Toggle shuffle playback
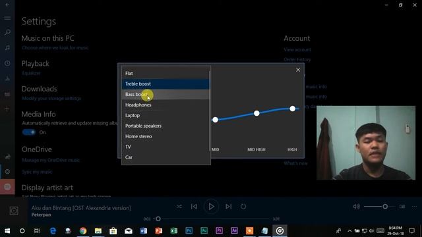422x237 pixels. point(179,206)
